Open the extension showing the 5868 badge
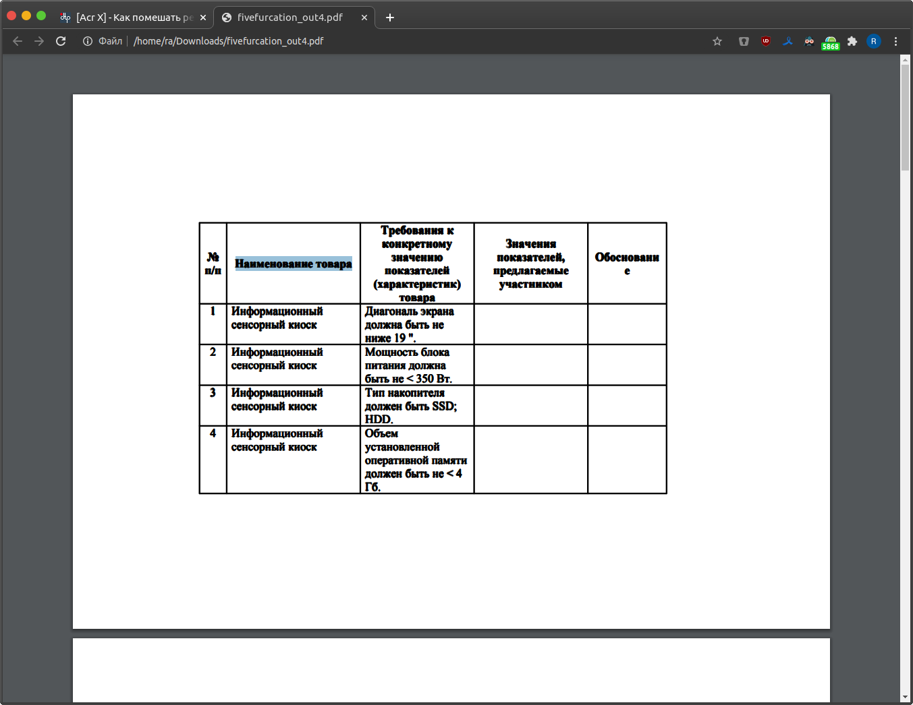The image size is (913, 705). tap(831, 43)
